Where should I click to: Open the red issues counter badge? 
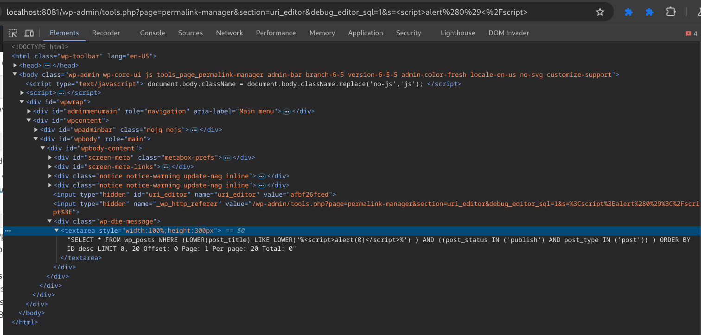tap(691, 33)
